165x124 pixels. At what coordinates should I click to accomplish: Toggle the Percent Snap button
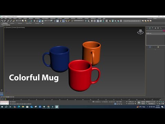66,21
